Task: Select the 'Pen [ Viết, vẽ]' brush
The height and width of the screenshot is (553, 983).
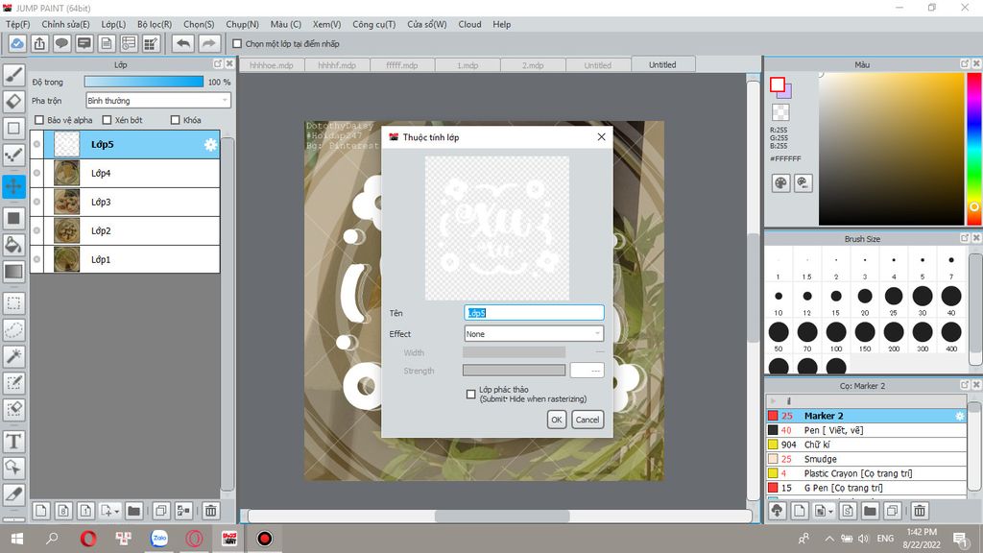Action: (x=866, y=430)
